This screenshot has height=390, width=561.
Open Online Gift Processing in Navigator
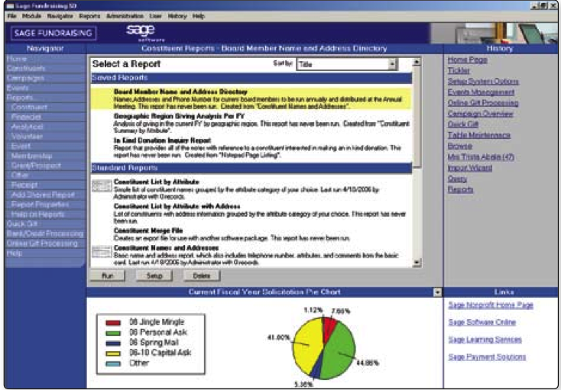tap(45, 243)
